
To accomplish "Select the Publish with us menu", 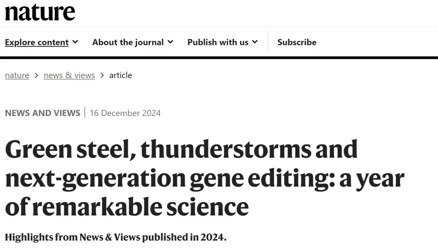I will tap(218, 42).
